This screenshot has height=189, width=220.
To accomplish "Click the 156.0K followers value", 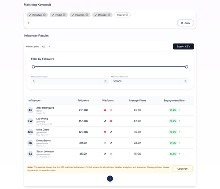I will [x=83, y=121].
